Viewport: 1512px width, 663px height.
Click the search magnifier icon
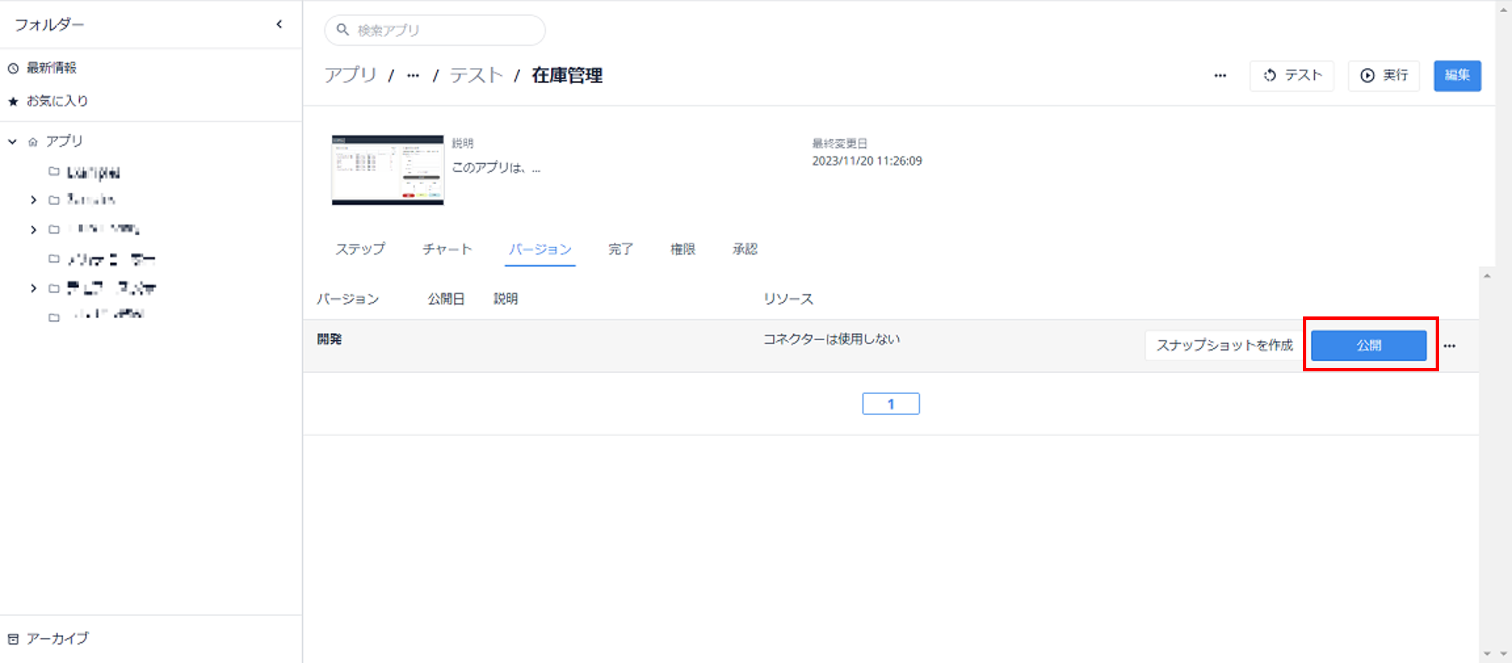[x=343, y=30]
